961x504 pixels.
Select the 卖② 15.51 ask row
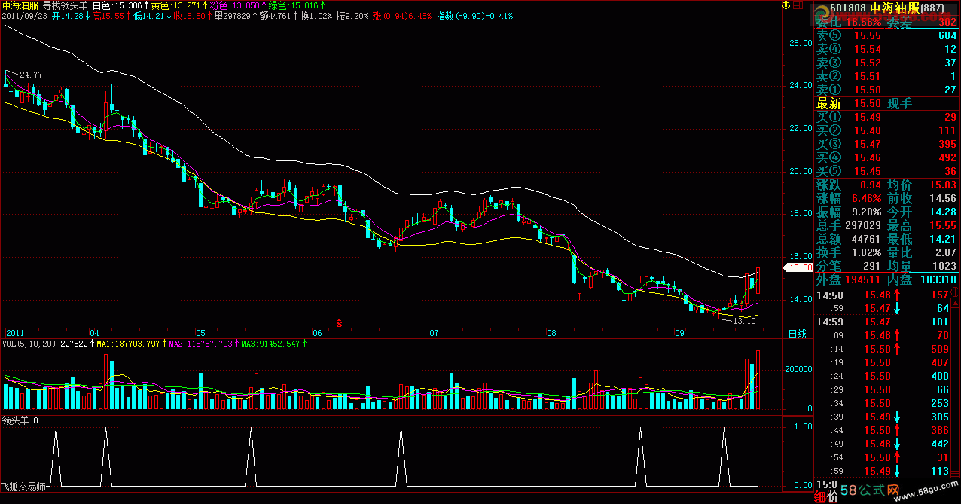coord(887,76)
